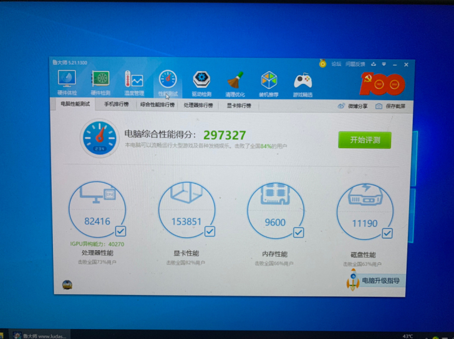This screenshot has height=339, width=454.
Task: Switch to the 处理器排行榜 tab
Action: pos(198,105)
